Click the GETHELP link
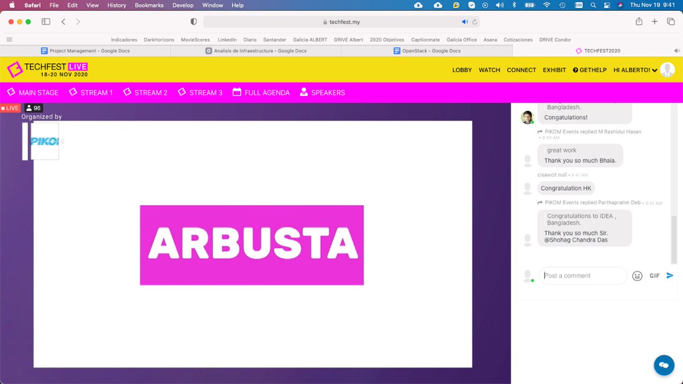Image resolution: width=683 pixels, height=384 pixels. click(x=590, y=70)
